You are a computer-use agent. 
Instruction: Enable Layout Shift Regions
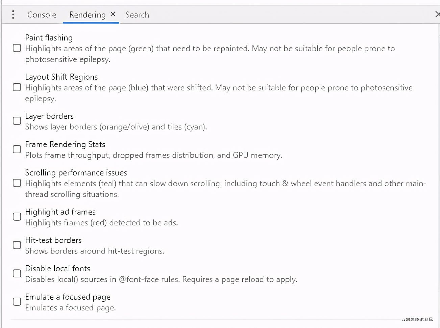[17, 87]
